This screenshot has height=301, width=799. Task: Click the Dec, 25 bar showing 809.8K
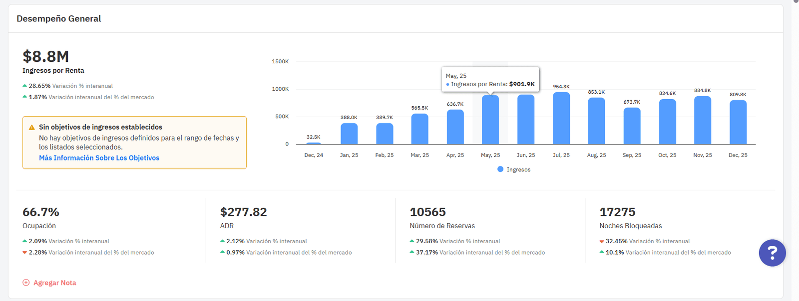[738, 122]
